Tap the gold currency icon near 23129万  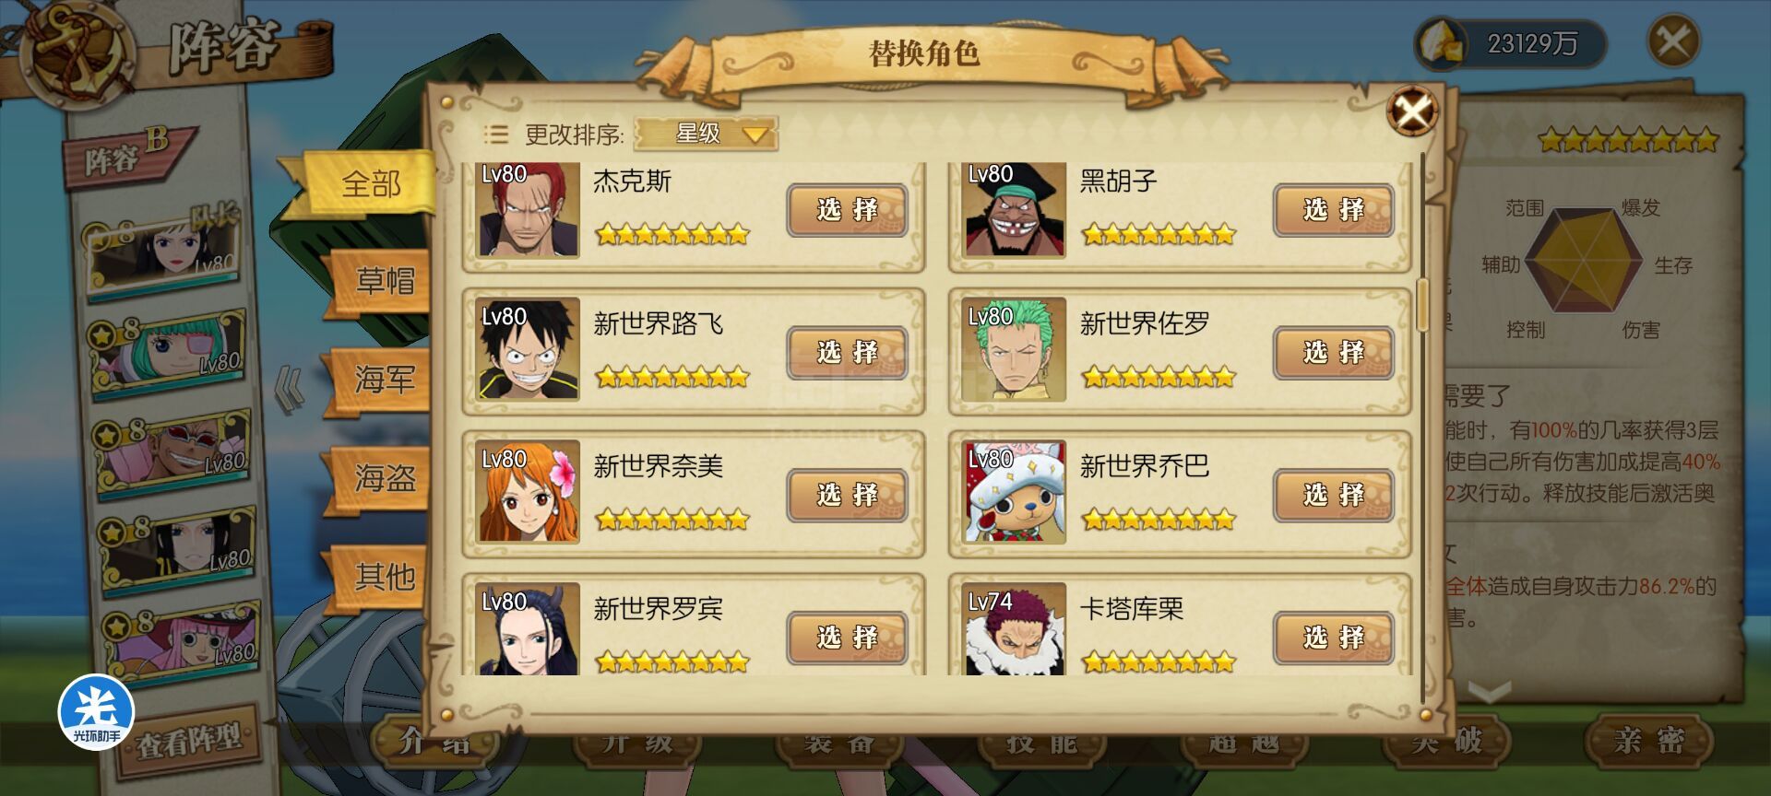[1442, 42]
